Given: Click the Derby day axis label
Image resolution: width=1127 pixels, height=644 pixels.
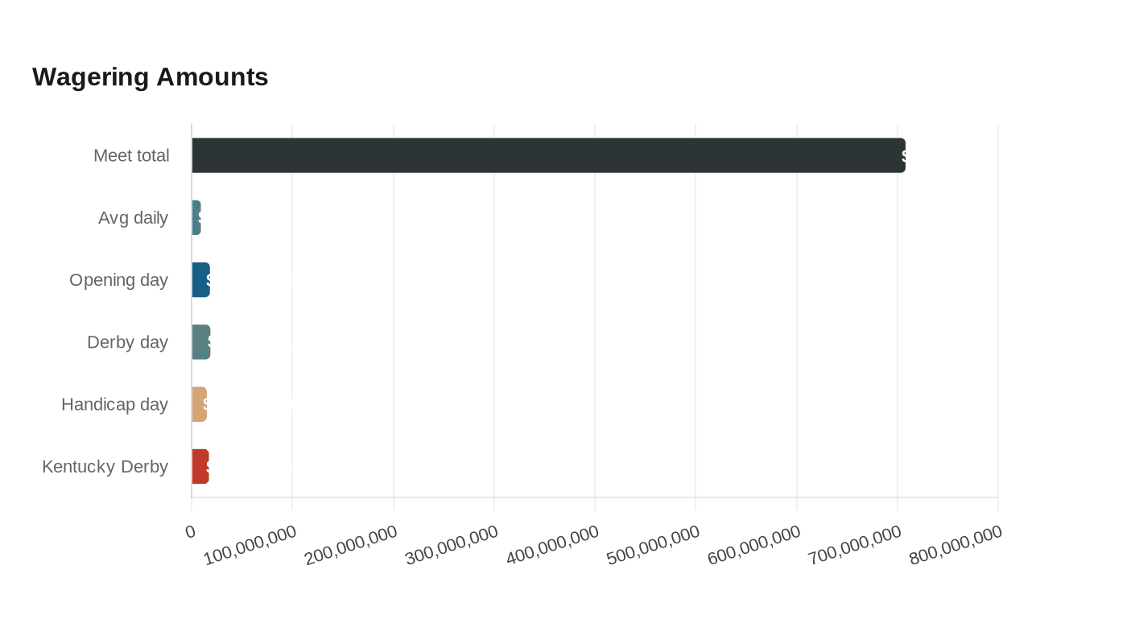Looking at the screenshot, I should point(127,342).
